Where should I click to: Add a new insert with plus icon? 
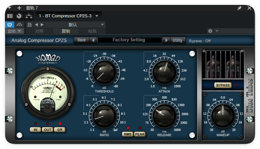19,8
